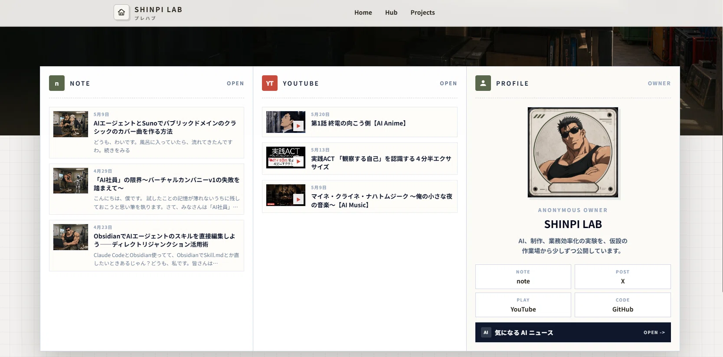
Task: Open the POST X profile button
Action: pyautogui.click(x=623, y=277)
